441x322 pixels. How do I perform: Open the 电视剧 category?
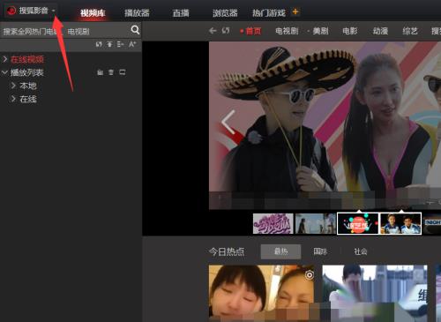click(287, 31)
